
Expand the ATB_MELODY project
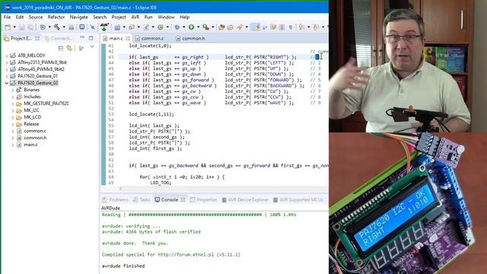point(7,56)
